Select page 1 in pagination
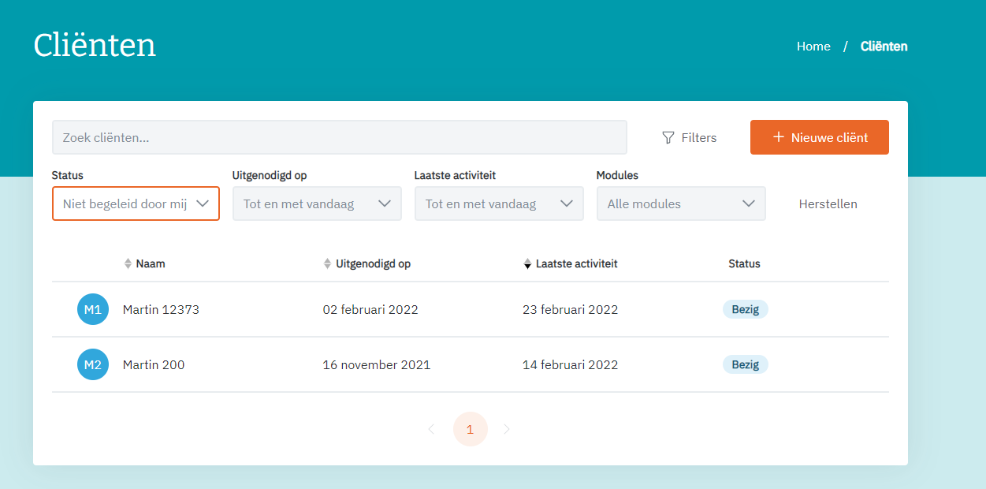Viewport: 986px width, 489px height. (471, 429)
